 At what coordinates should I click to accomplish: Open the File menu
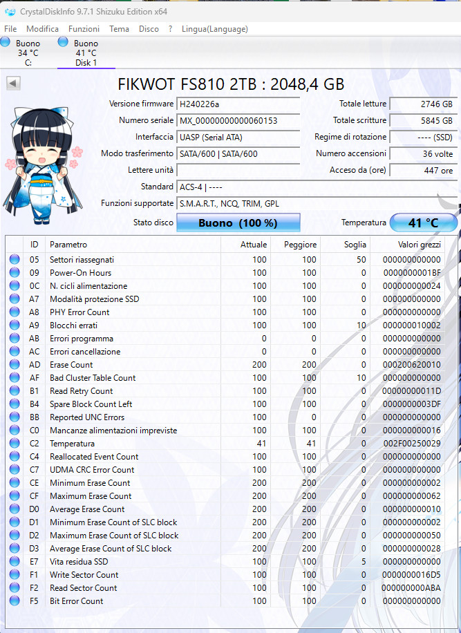10,29
